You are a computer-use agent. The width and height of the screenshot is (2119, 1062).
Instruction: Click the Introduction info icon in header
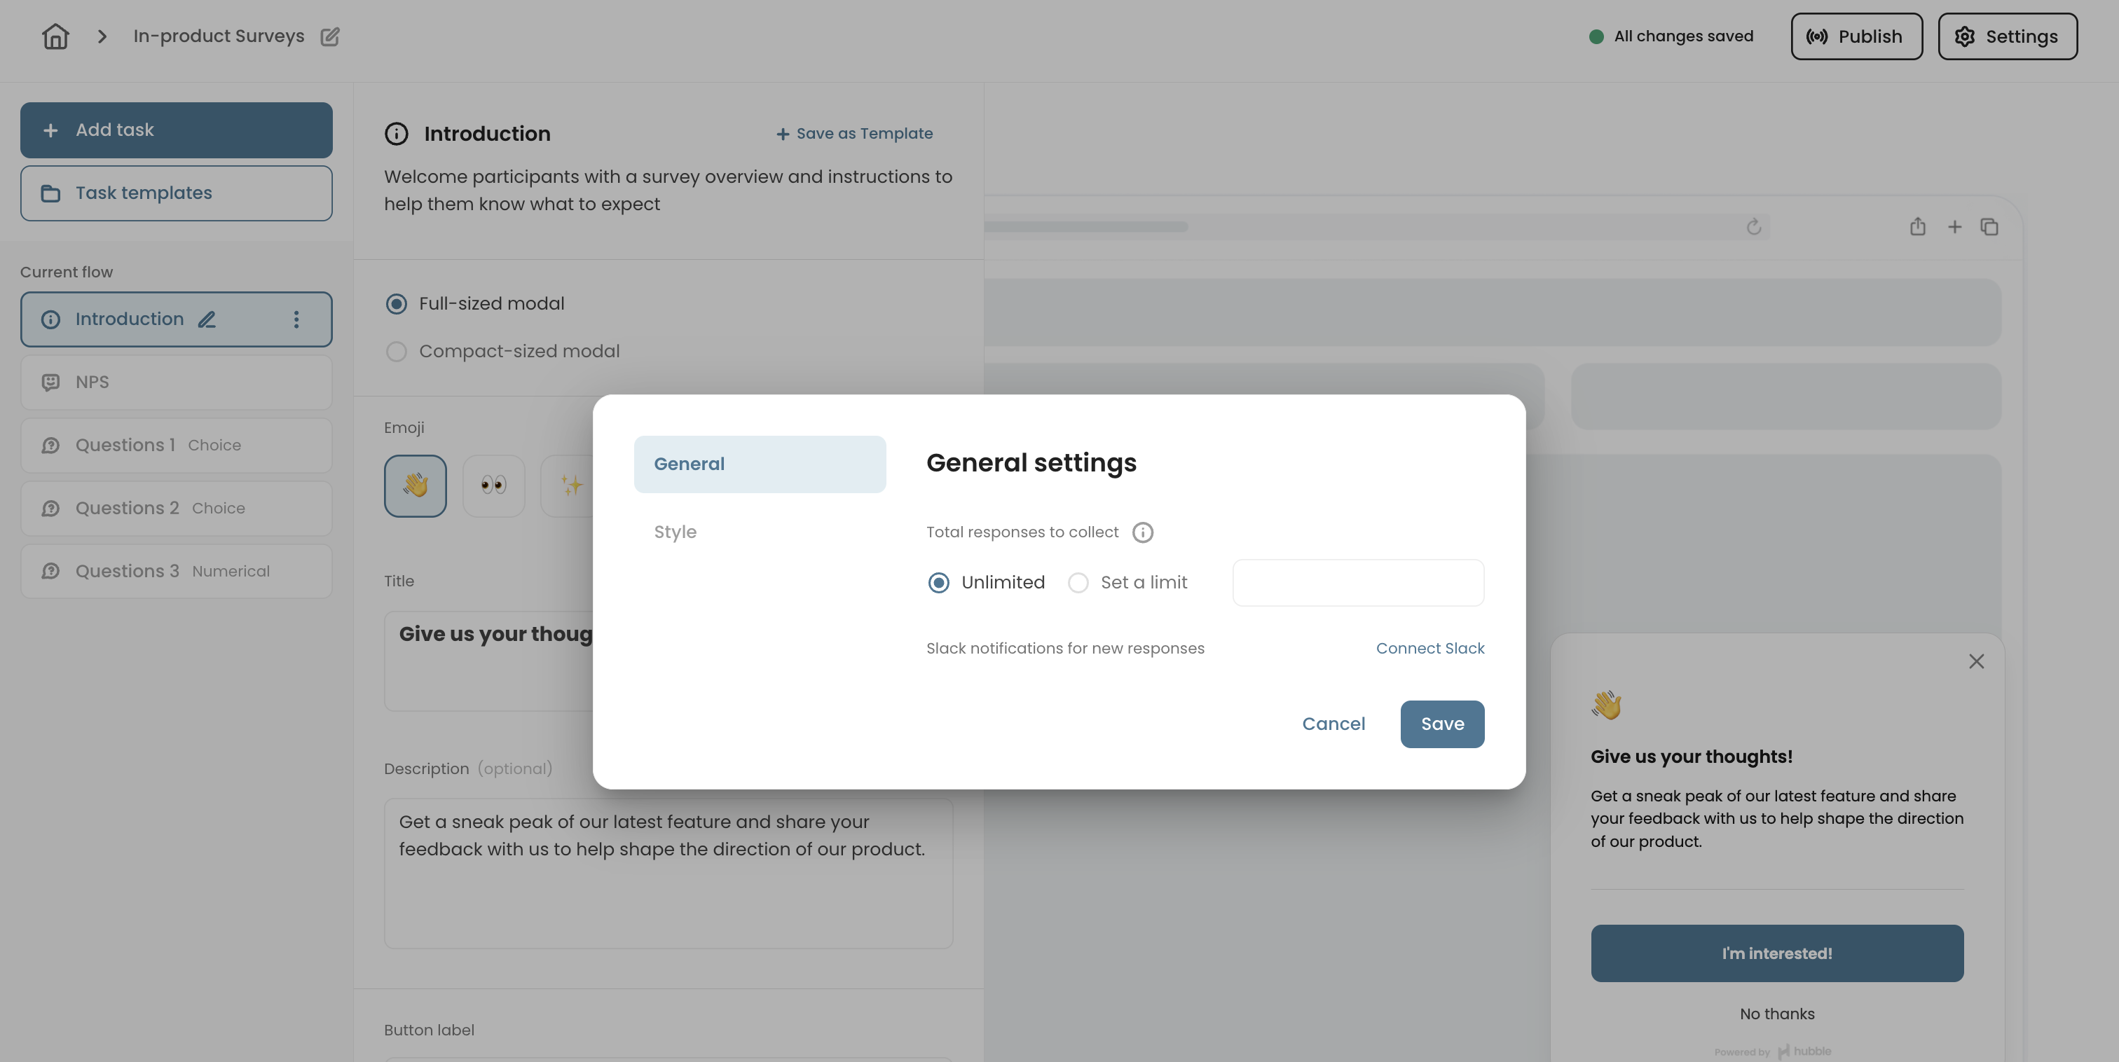(397, 133)
